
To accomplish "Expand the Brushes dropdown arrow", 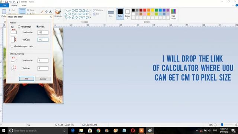I will [58, 18].
